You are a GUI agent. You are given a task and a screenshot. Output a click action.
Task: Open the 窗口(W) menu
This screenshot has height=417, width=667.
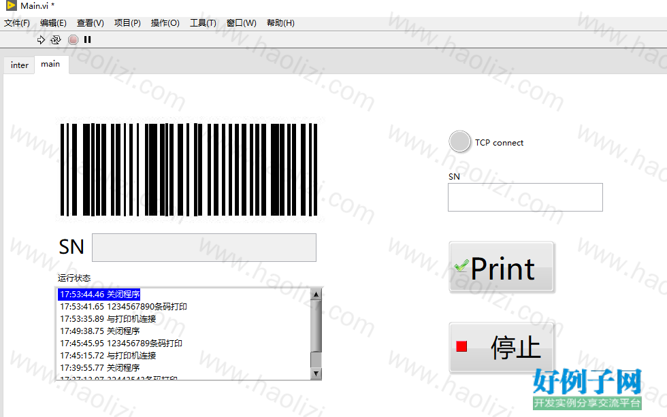tap(241, 23)
